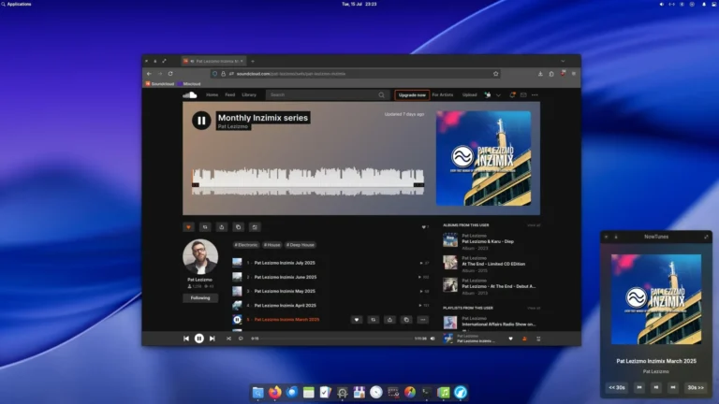Screen dimensions: 719x404
Task: Like current track in player bar
Action: click(x=510, y=339)
